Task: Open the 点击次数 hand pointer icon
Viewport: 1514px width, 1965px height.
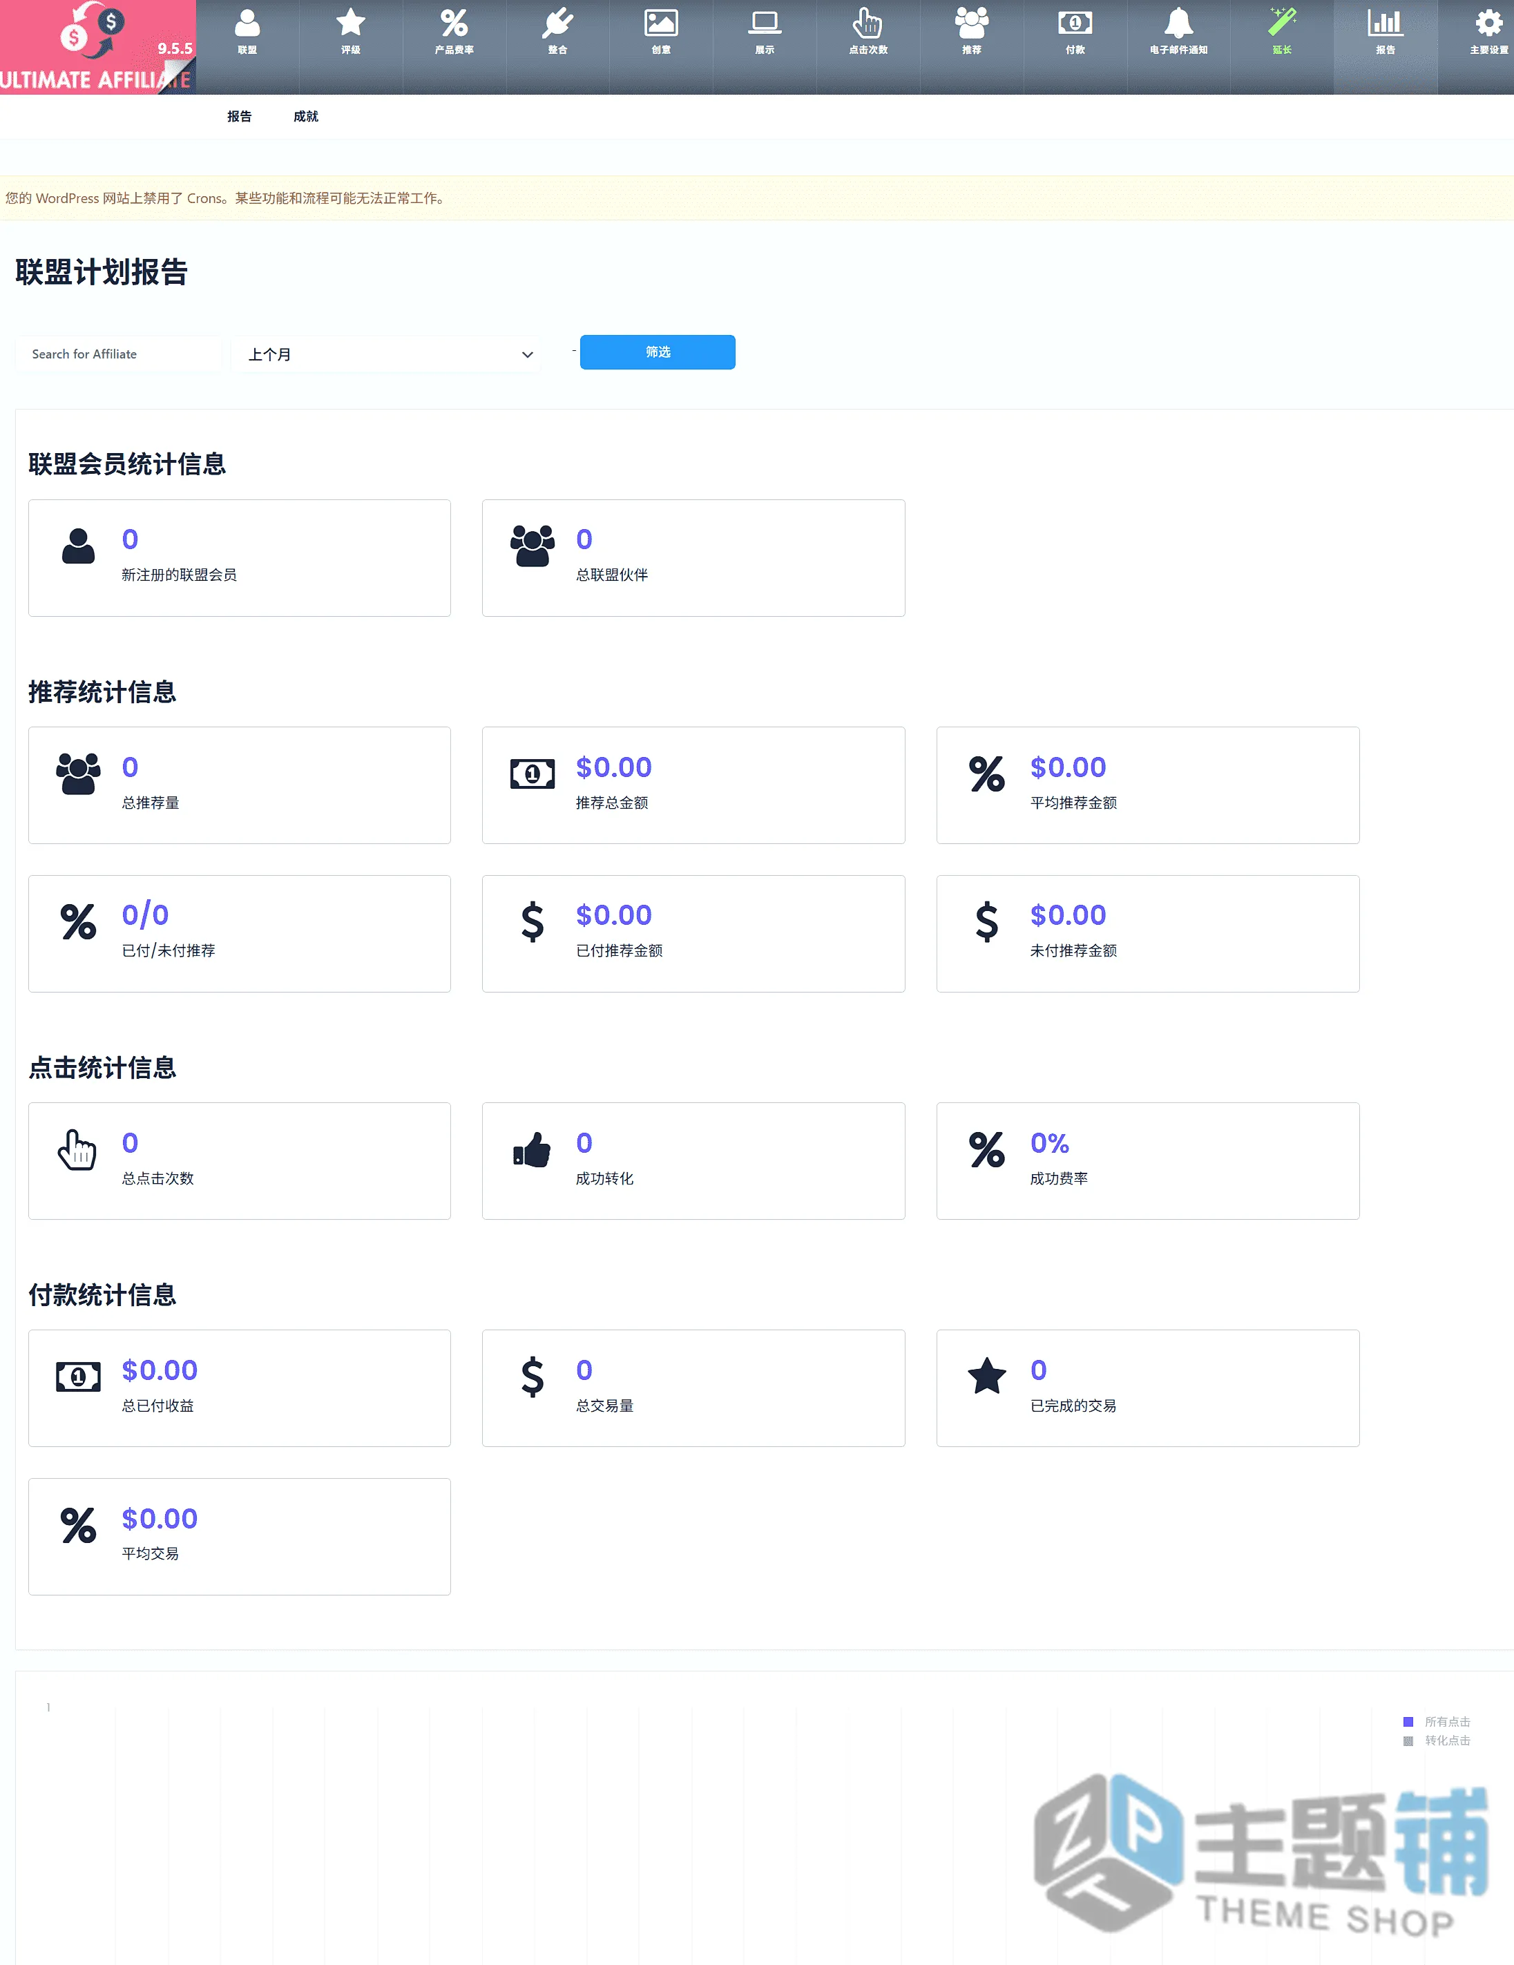Action: [868, 23]
